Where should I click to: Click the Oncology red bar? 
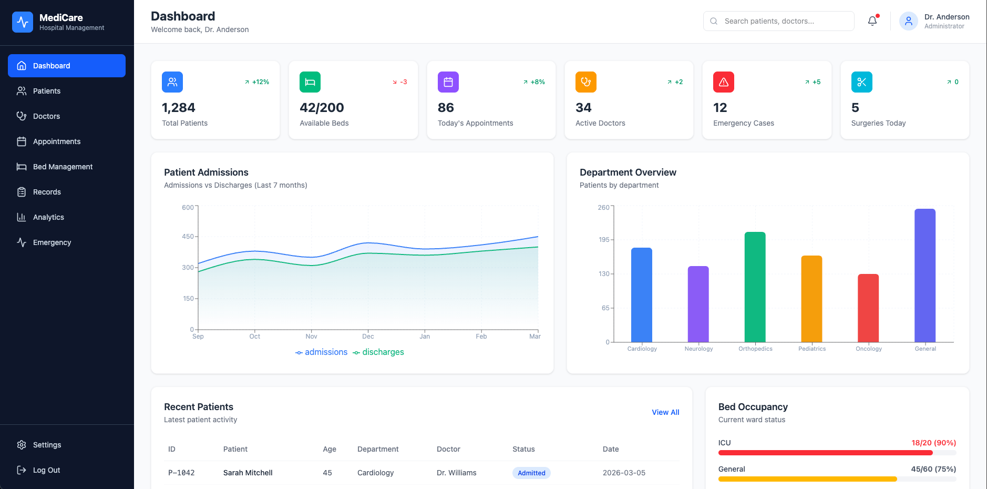point(868,308)
